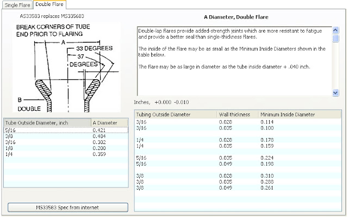Click the Tubing Outside Diameter column header
The image size is (348, 219).
[176, 115]
